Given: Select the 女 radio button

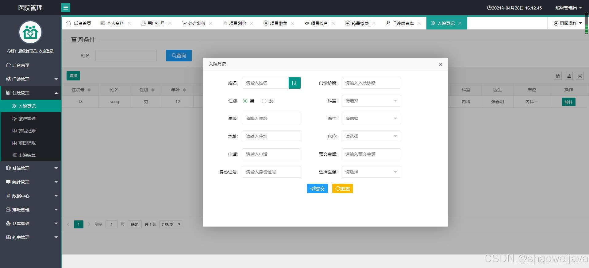Looking at the screenshot, I should point(264,101).
